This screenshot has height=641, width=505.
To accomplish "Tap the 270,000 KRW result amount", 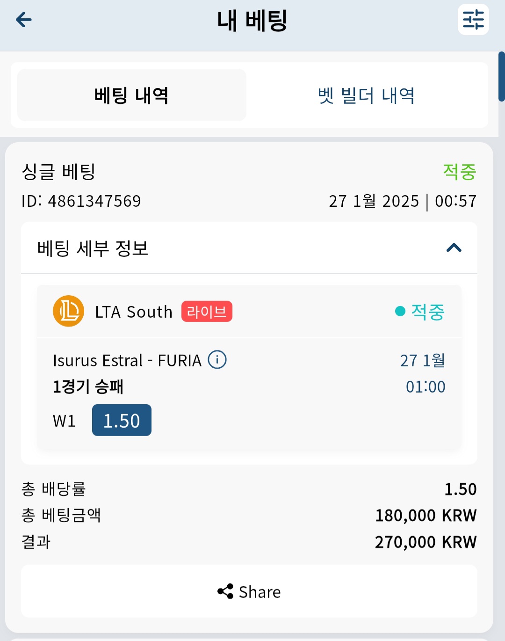I will click(x=426, y=542).
